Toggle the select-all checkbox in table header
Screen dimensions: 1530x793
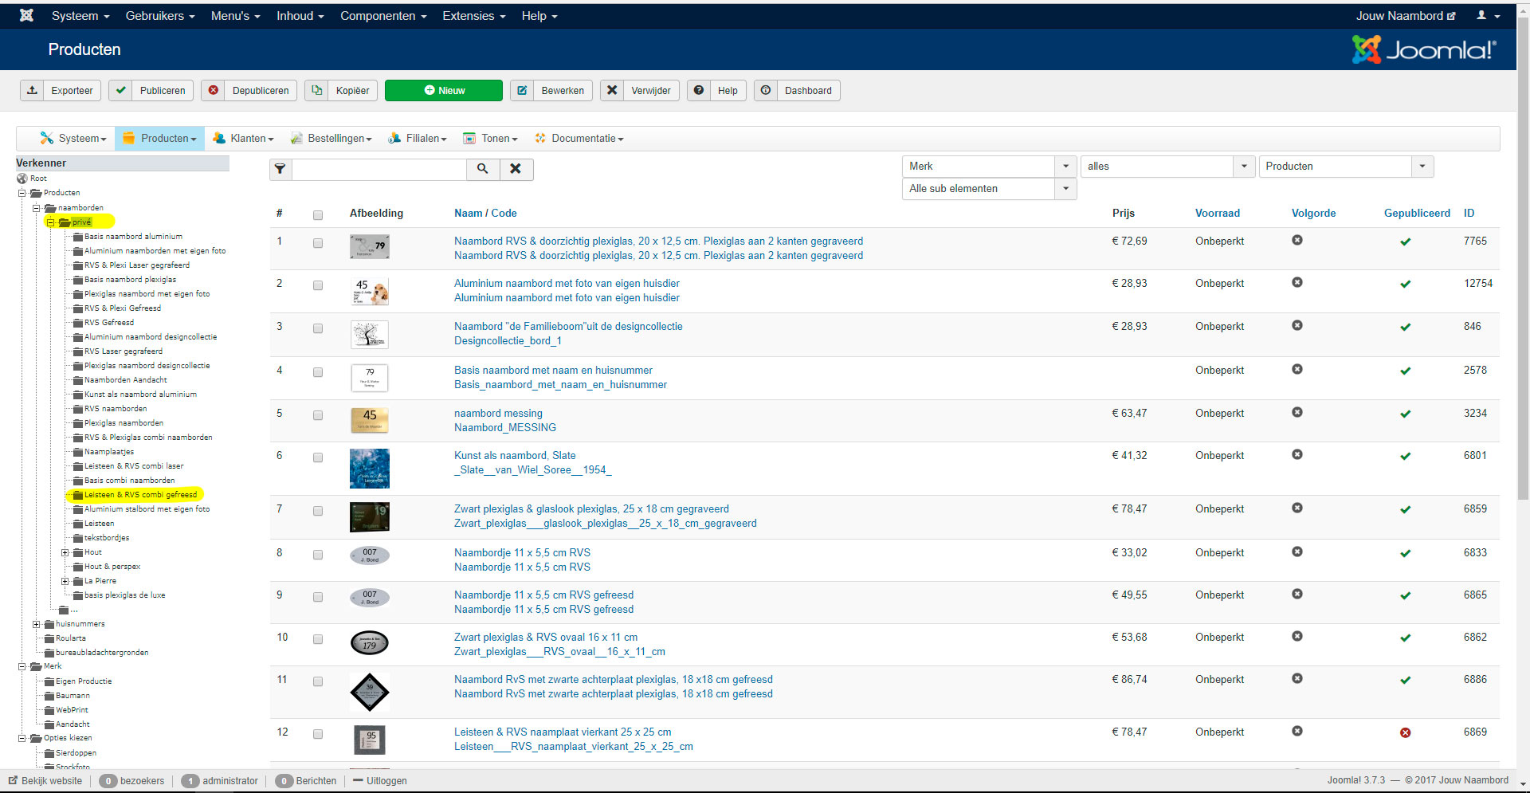(x=318, y=215)
